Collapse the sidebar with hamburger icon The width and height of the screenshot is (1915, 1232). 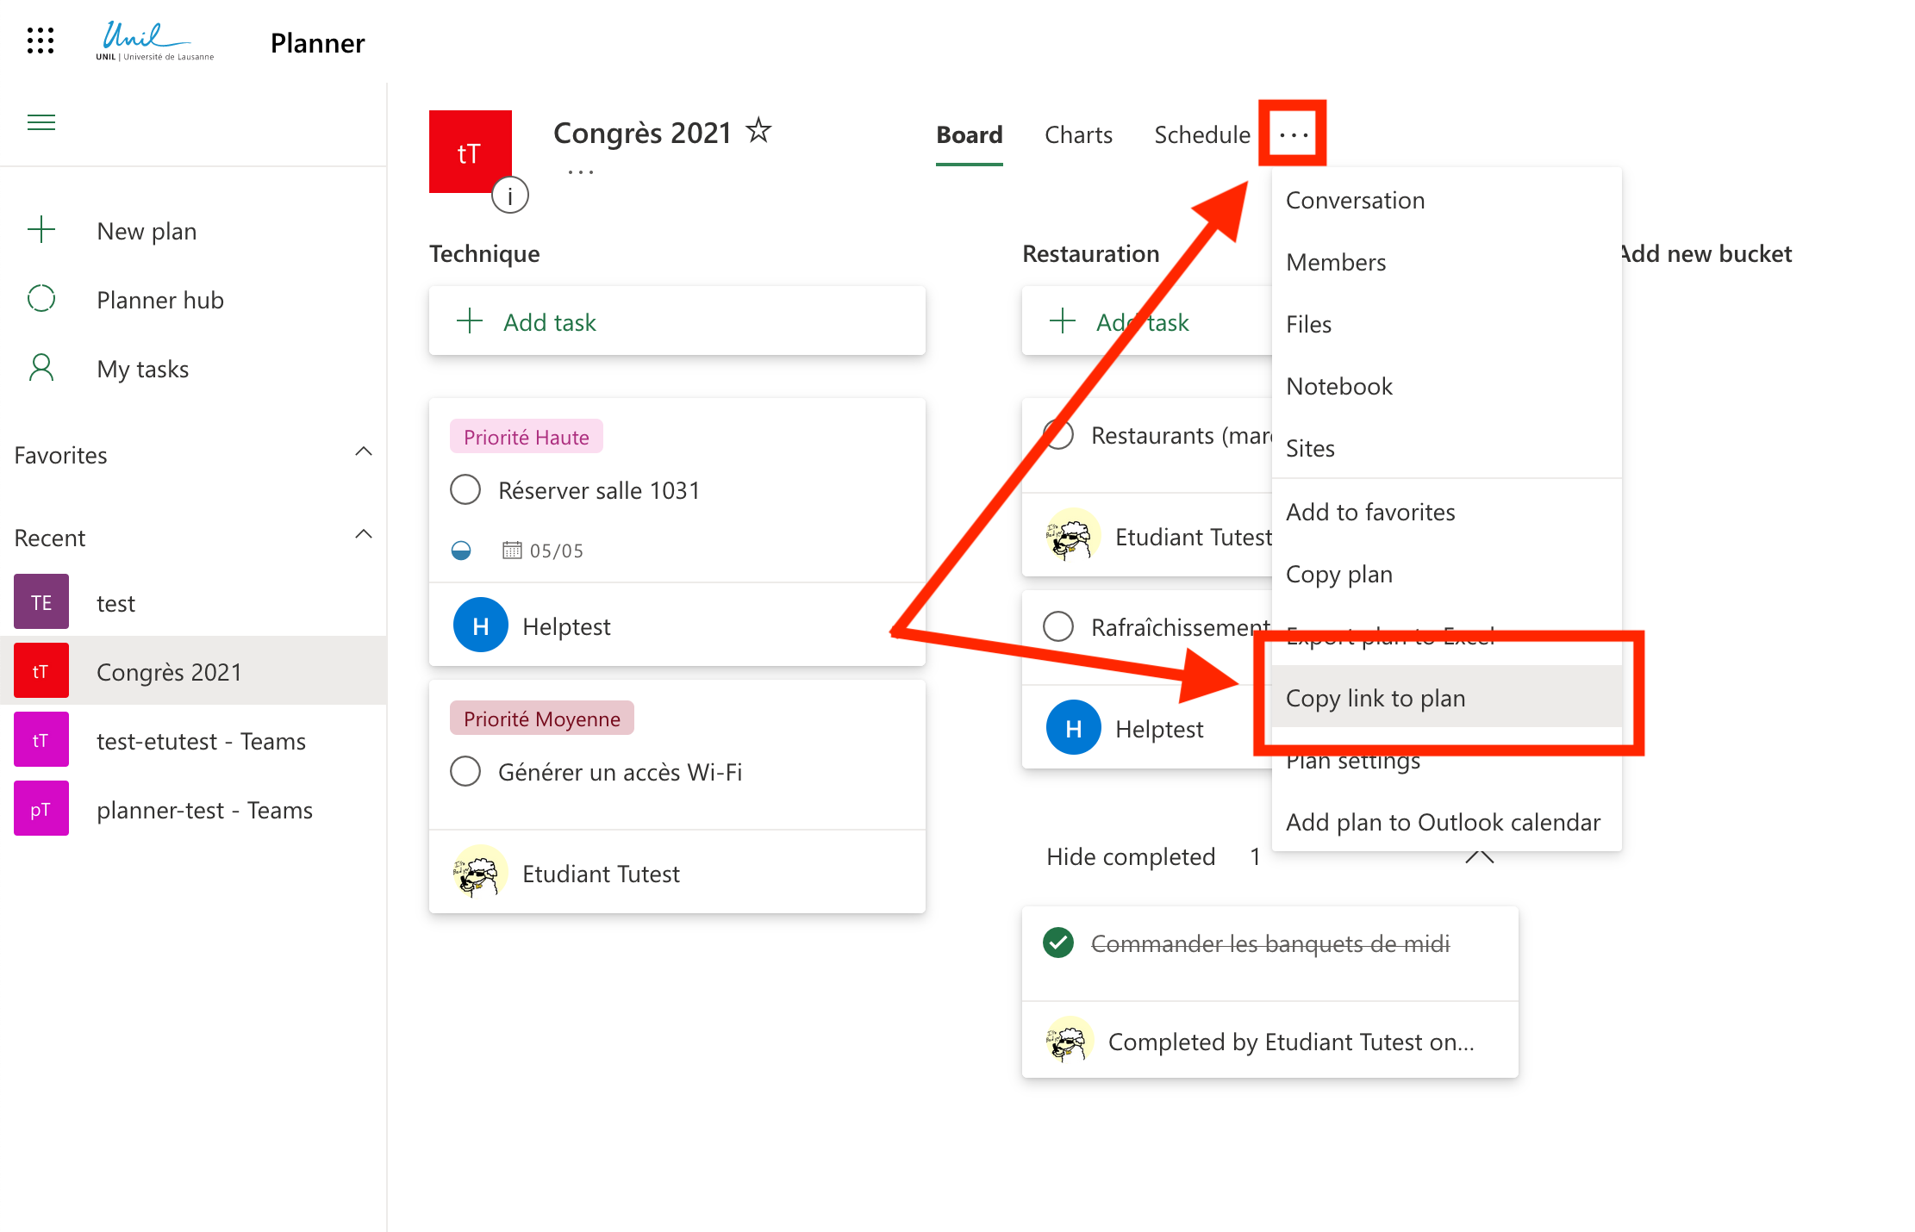point(41,122)
